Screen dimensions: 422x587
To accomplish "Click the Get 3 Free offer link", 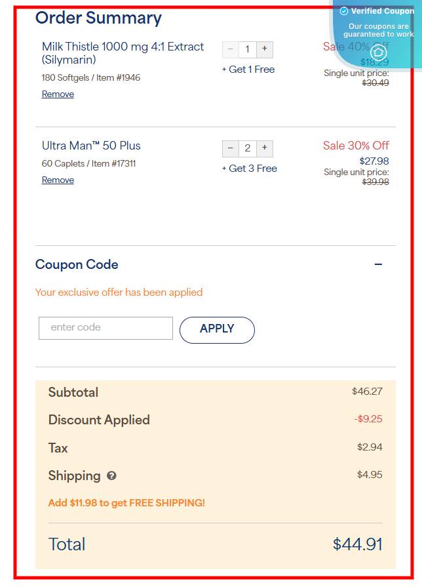I will coord(248,169).
